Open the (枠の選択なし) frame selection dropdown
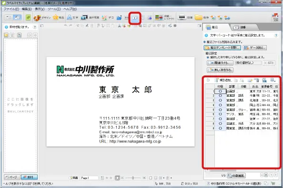 click(x=248, y=63)
